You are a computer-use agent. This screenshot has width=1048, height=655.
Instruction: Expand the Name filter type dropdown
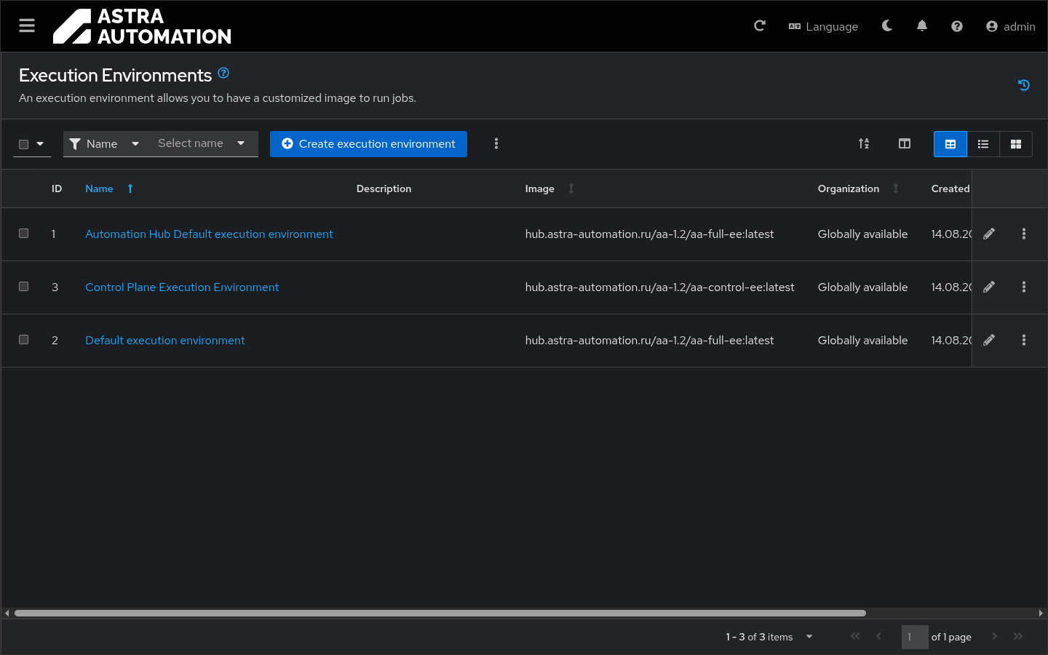pos(104,144)
